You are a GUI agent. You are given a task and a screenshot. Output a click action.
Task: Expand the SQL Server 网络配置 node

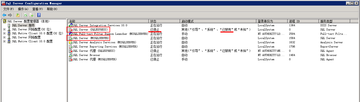click(4, 37)
